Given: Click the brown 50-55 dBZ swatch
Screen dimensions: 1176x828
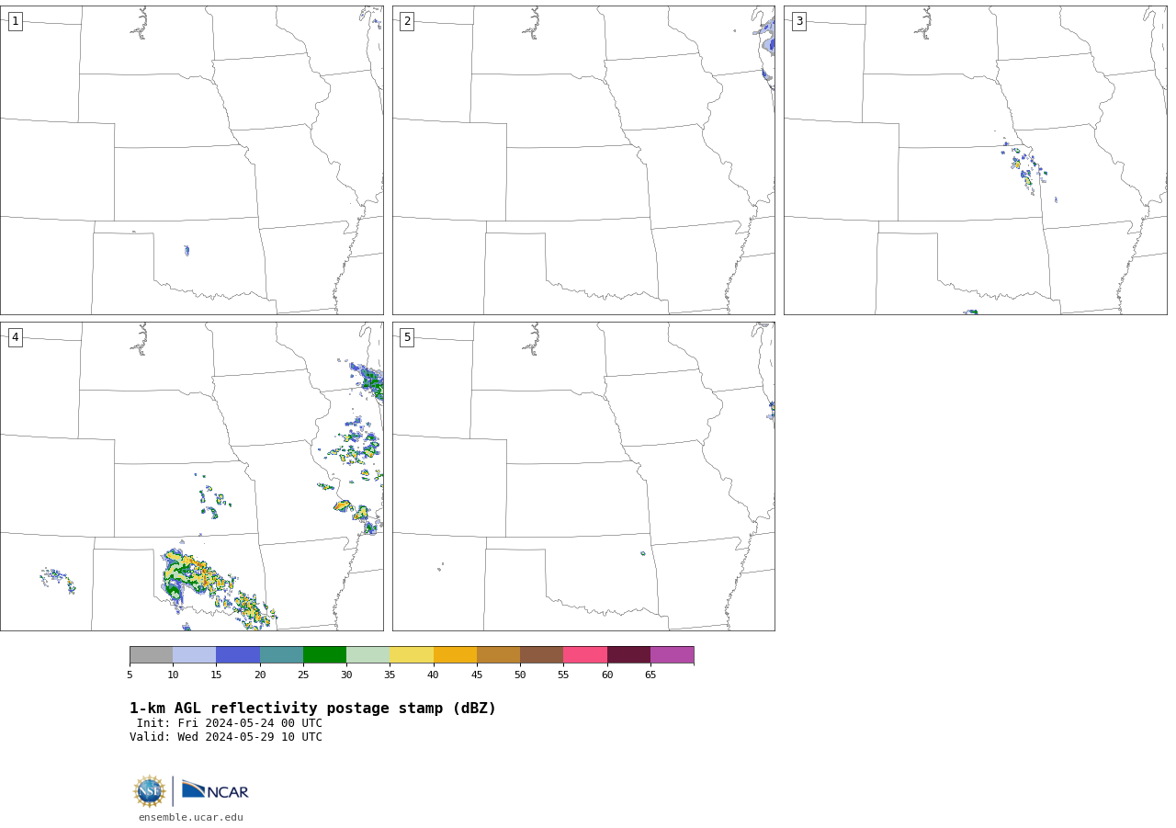Looking at the screenshot, I should coord(541,655).
